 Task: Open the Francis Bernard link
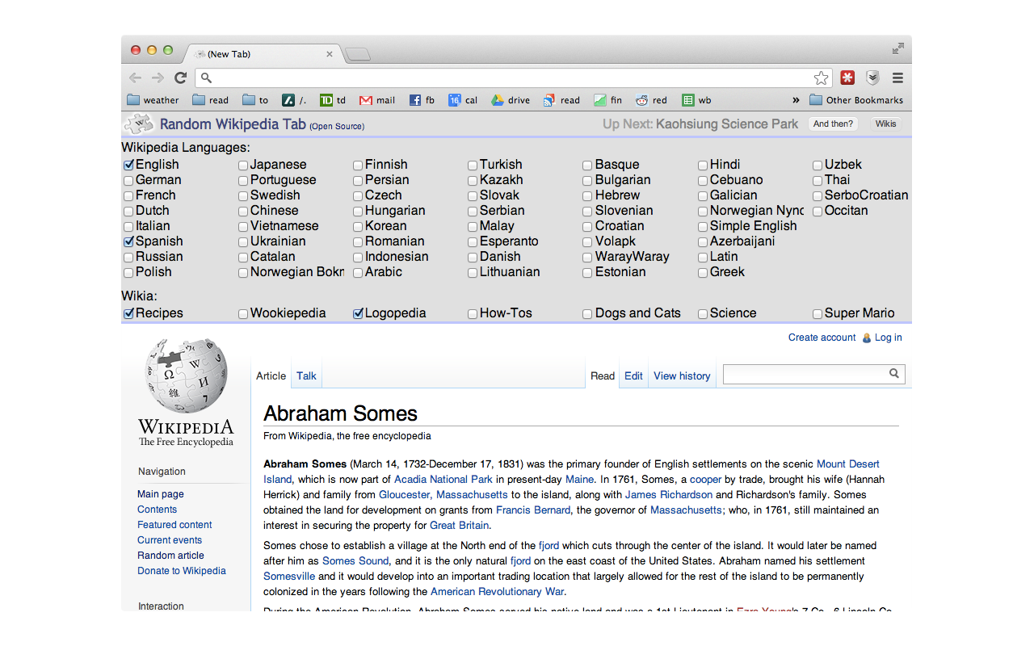coord(533,510)
